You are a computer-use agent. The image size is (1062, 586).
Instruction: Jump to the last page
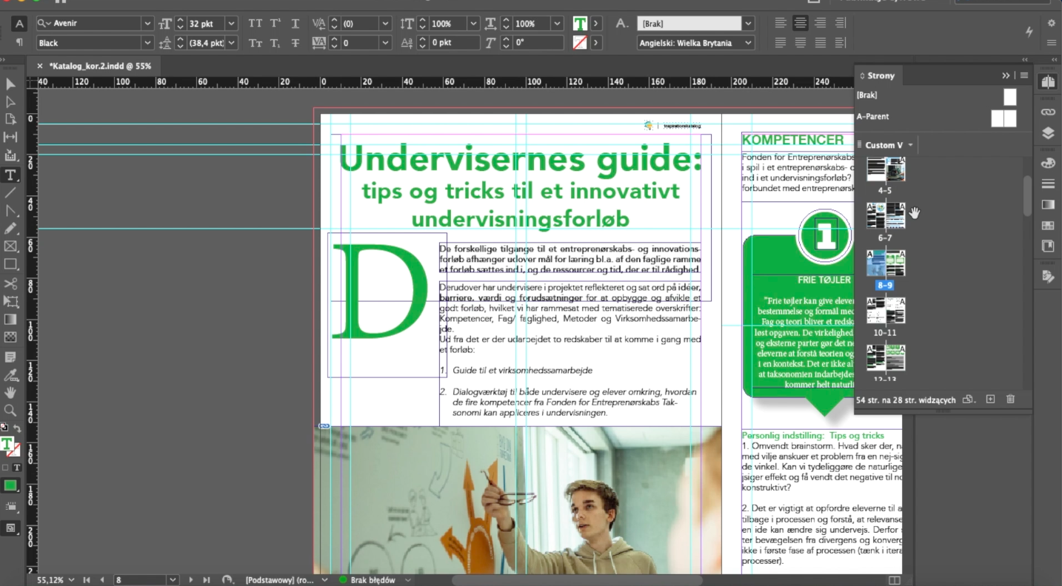pyautogui.click(x=206, y=580)
